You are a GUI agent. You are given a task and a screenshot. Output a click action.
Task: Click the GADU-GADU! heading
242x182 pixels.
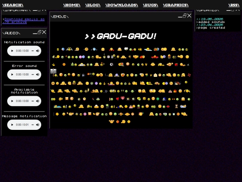pos(121,36)
